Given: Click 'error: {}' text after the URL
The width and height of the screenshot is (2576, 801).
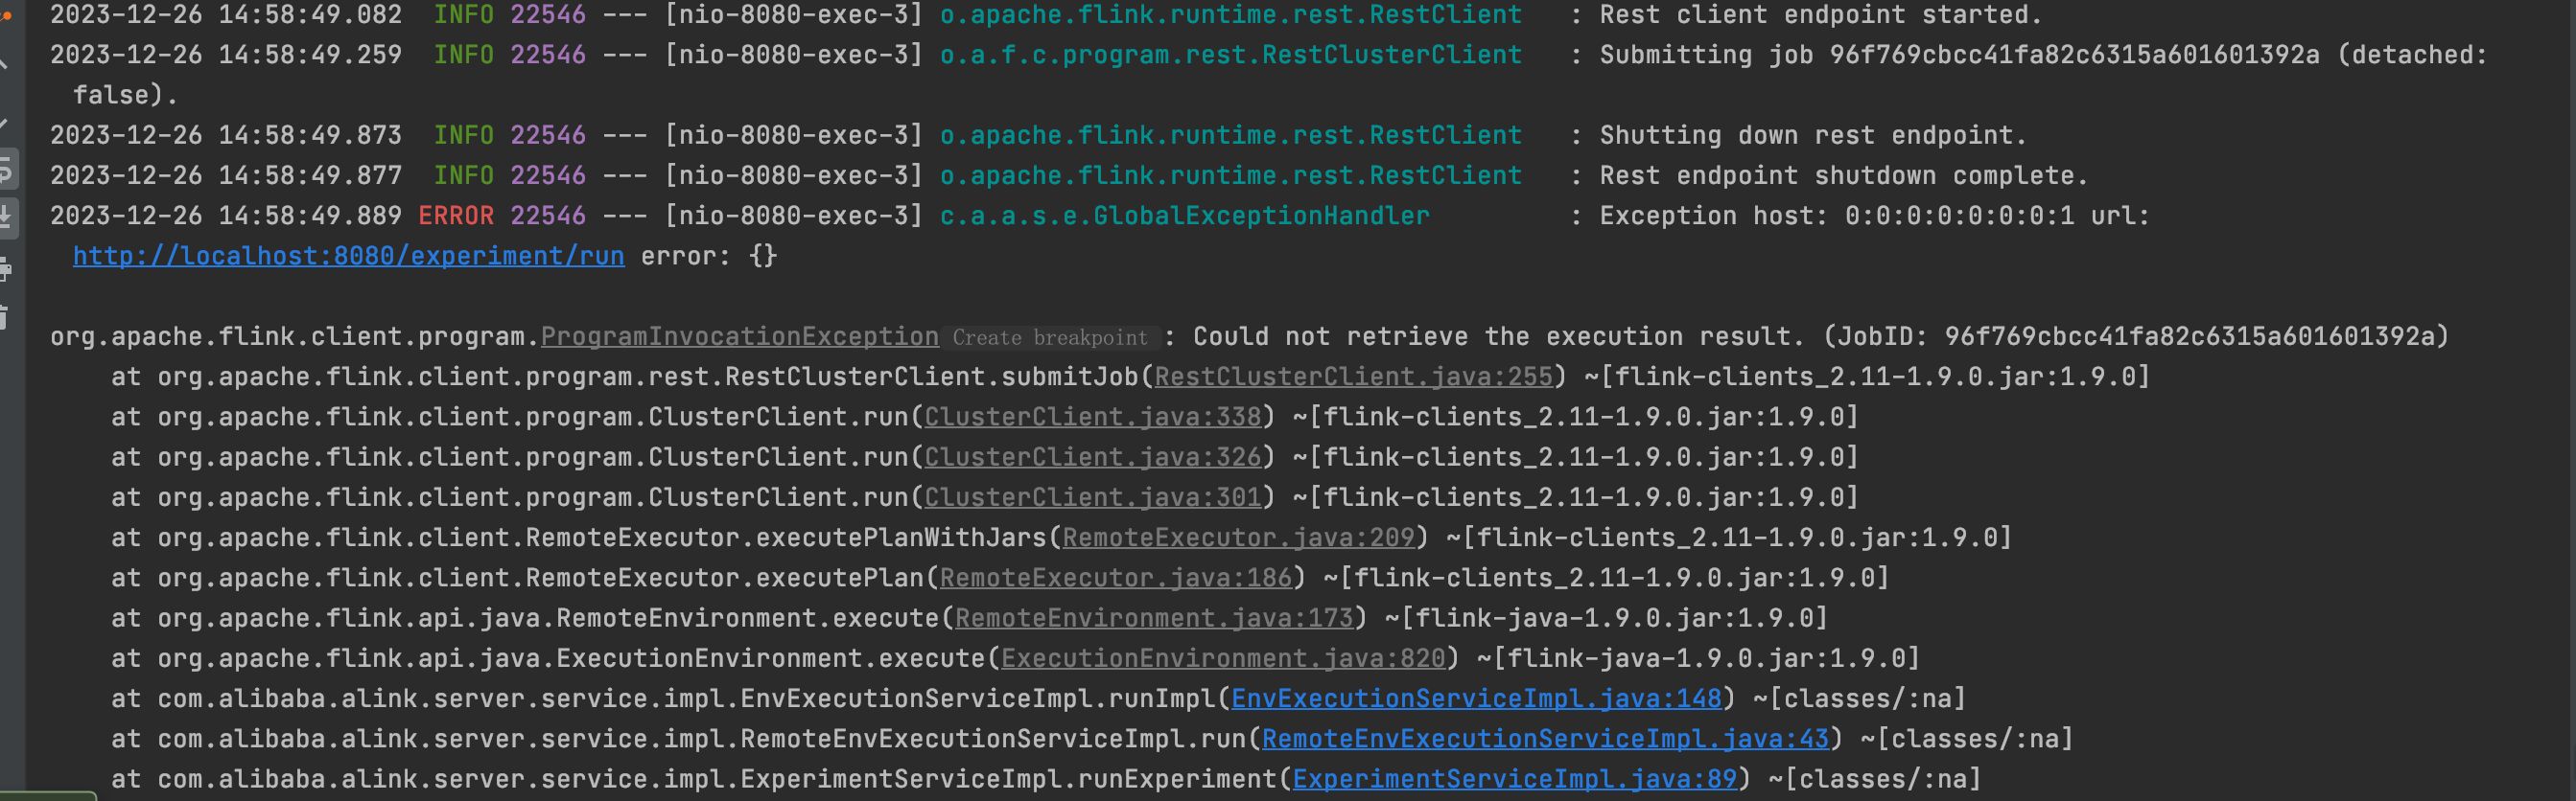Looking at the screenshot, I should click(709, 256).
